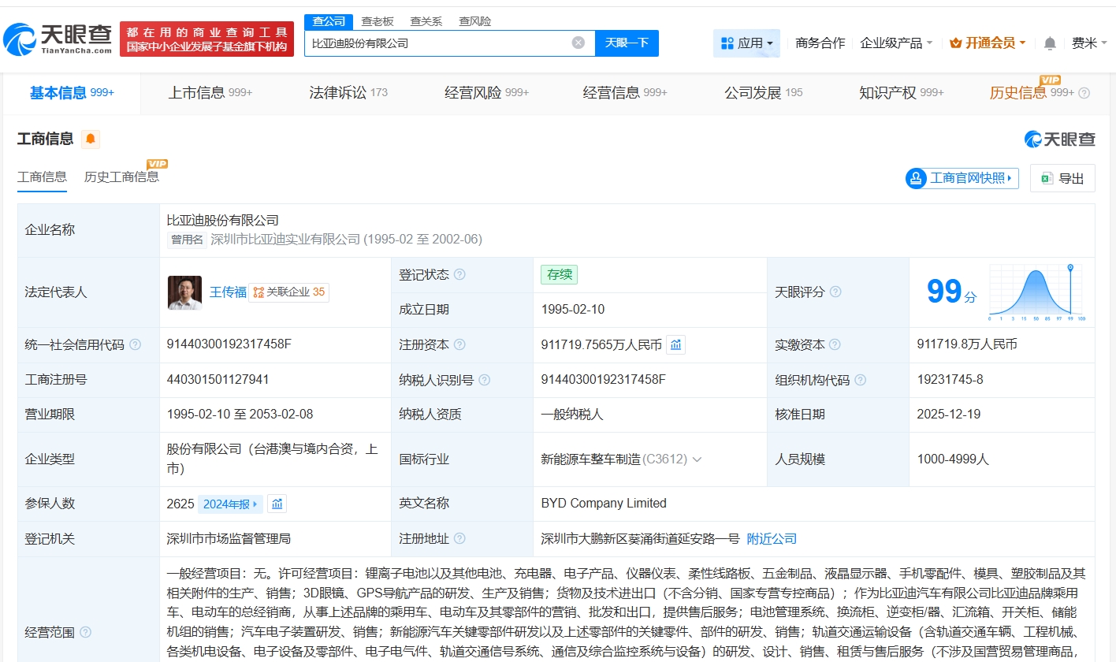
Task: Click red promotional banner beside logo
Action: (x=206, y=39)
